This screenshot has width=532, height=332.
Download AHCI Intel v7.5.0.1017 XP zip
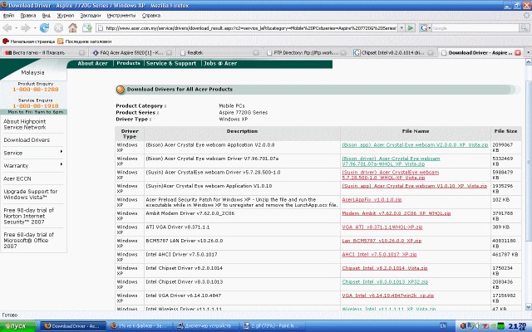379,255
